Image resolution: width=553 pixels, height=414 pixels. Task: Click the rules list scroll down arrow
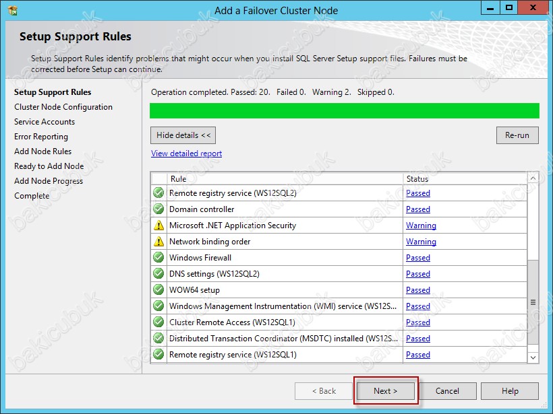(533, 357)
